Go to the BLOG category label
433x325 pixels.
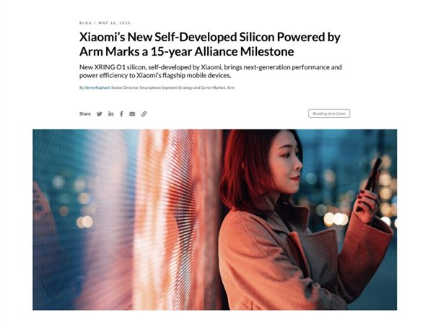85,23
